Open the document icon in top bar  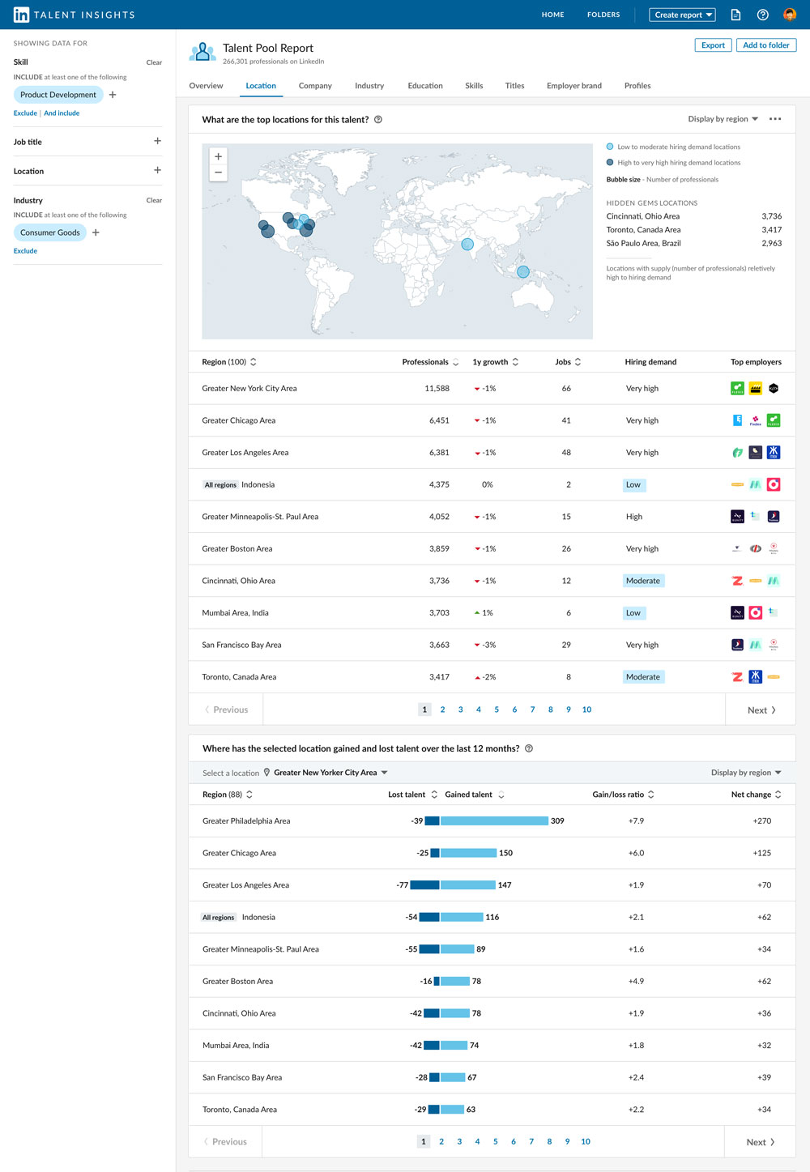click(x=735, y=15)
